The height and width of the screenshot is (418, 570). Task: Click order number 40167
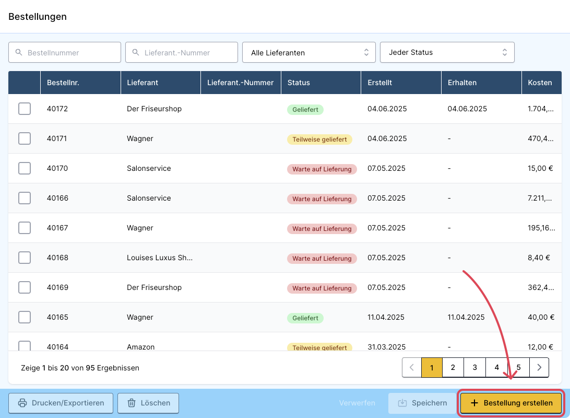click(x=57, y=228)
